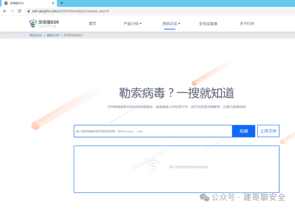This screenshot has width=295, height=209.
Task: Click the blue 检测 button
Action: (x=244, y=131)
